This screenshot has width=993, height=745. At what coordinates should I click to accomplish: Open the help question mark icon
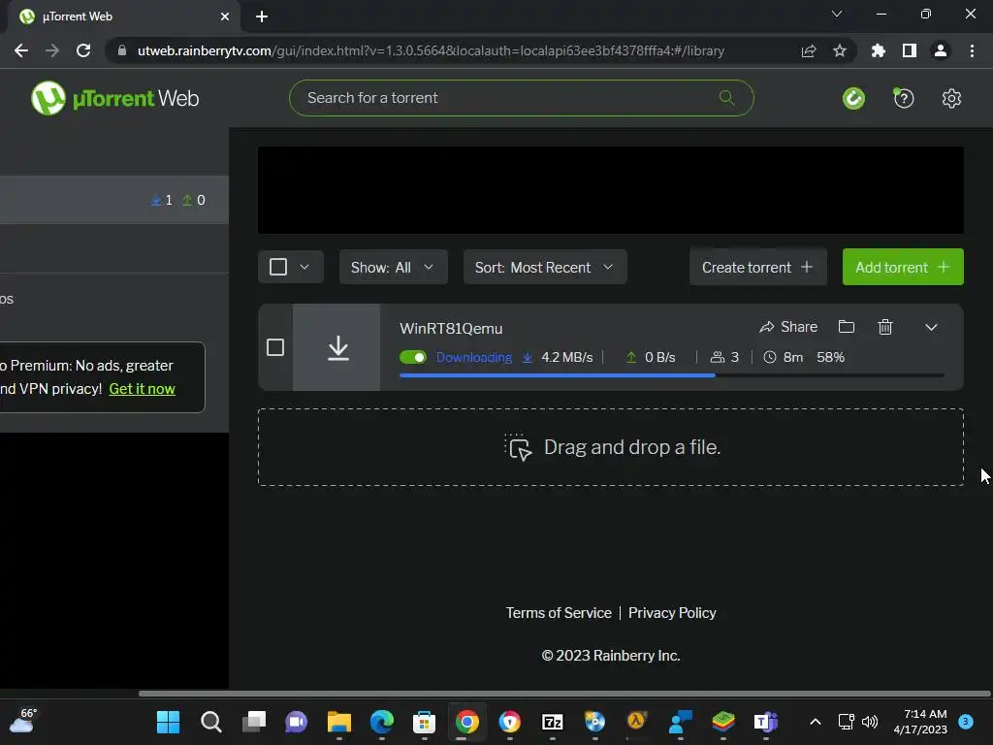tap(903, 98)
